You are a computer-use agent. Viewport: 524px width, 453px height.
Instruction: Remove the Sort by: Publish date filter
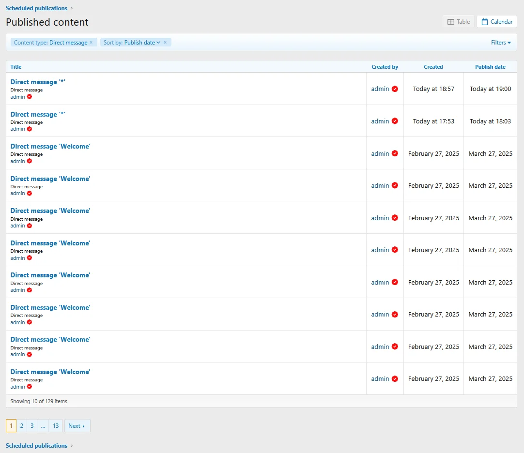[x=165, y=42]
